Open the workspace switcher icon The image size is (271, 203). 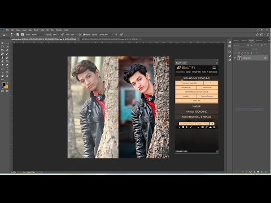261,34
